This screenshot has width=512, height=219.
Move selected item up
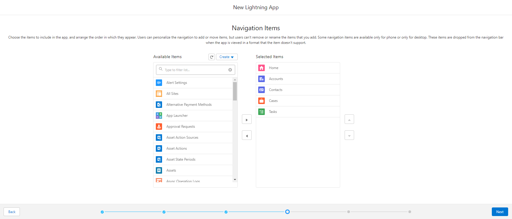[349, 119]
